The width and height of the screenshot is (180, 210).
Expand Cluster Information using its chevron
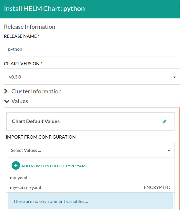6,91
